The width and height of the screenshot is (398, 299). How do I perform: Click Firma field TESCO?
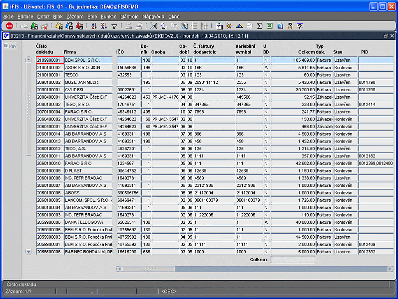coord(88,75)
